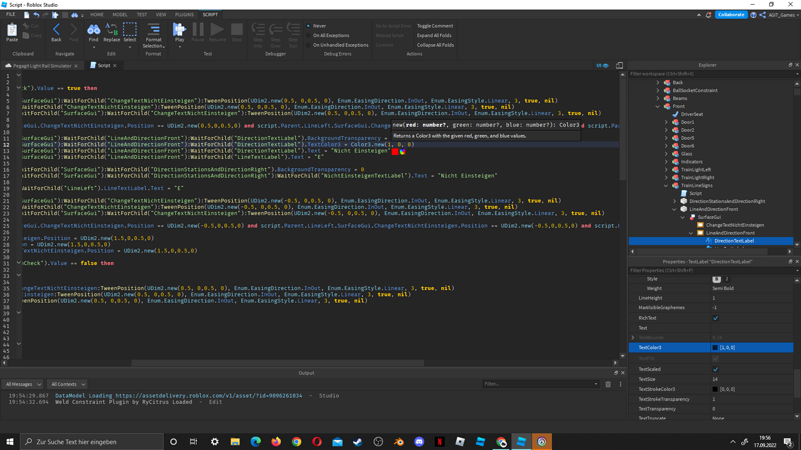
Task: Start the Play test mode
Action: pos(180,33)
